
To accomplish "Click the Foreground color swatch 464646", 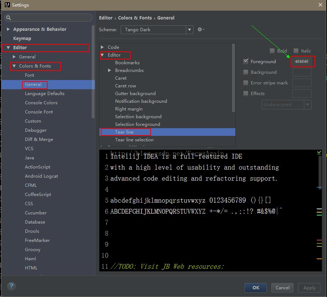I will coord(302,61).
